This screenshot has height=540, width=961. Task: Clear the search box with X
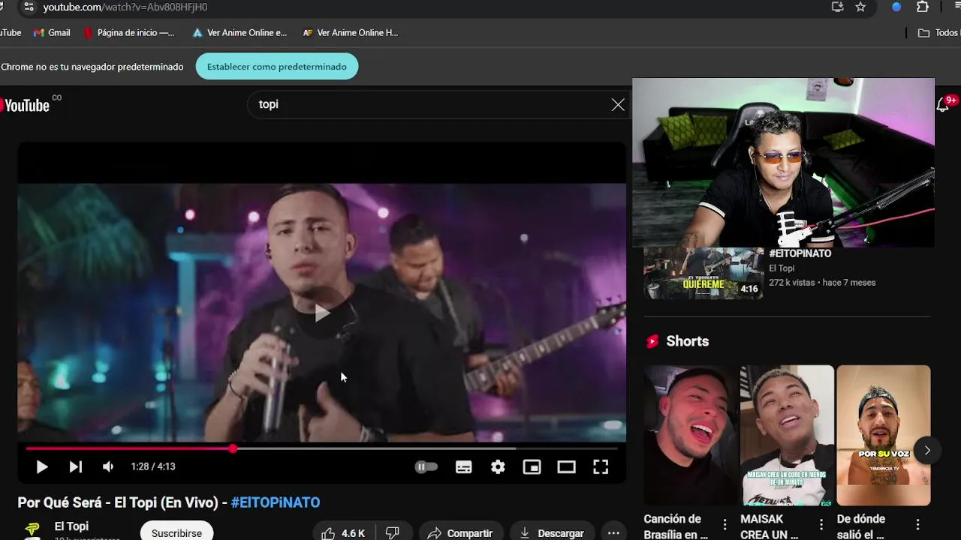(618, 105)
